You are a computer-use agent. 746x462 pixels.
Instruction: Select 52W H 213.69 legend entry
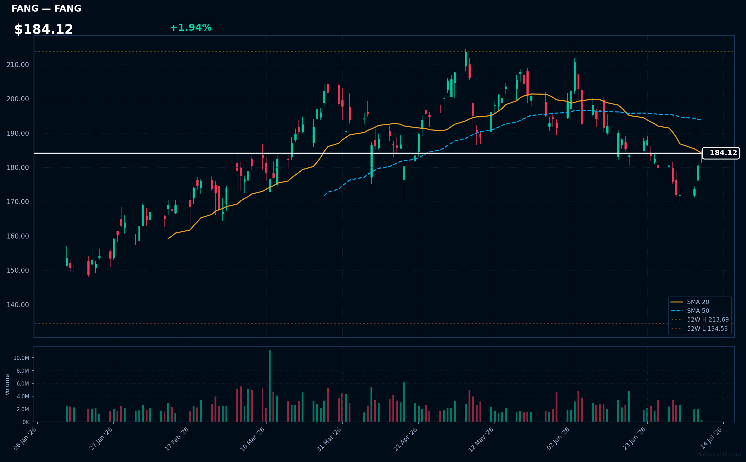700,319
